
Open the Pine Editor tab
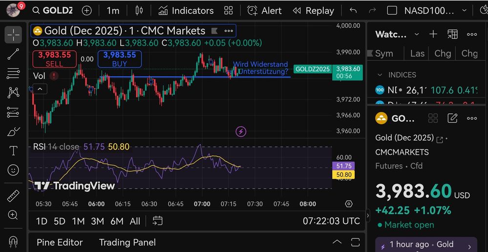[60, 242]
